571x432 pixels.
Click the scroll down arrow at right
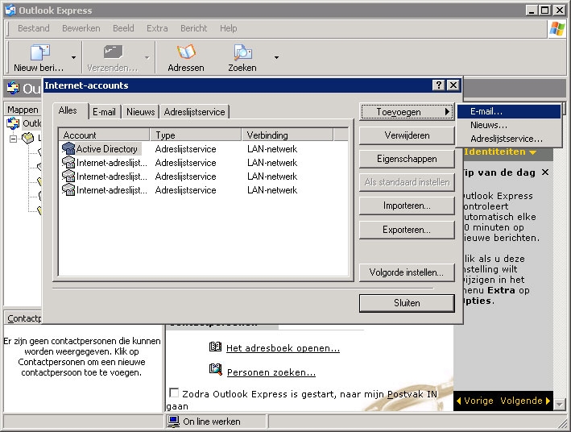[561, 404]
